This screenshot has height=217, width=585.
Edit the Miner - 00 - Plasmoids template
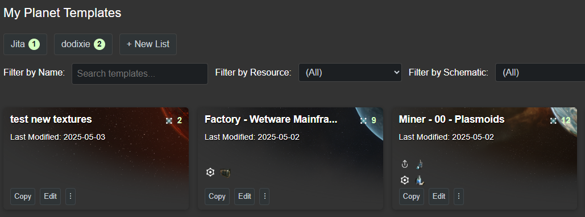pyautogui.click(x=439, y=197)
